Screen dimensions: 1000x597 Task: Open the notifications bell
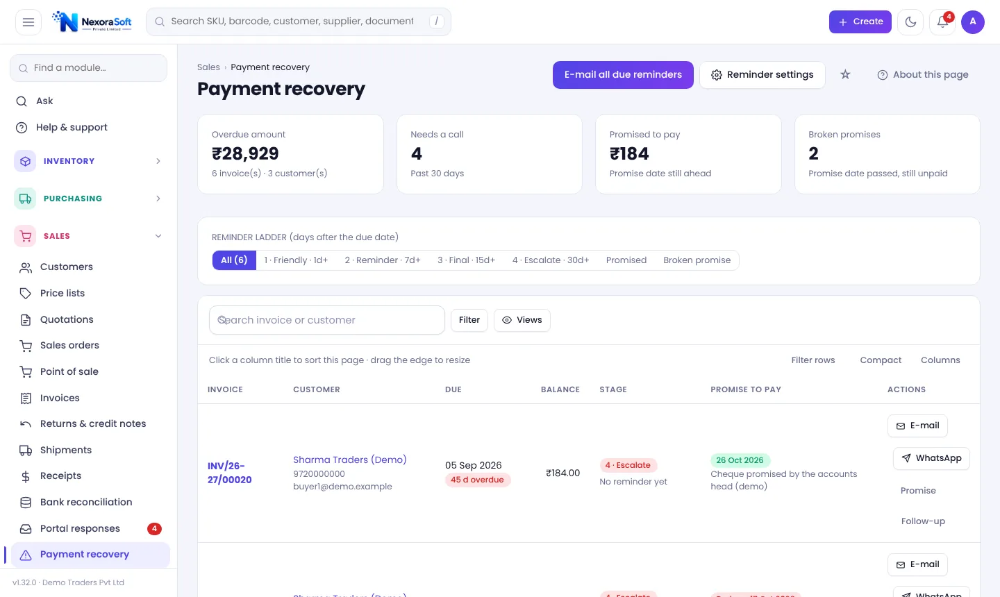pos(942,22)
